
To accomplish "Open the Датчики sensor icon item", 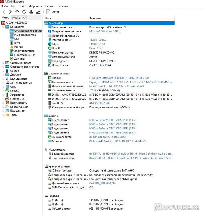I will pyautogui.click(x=12, y=59).
